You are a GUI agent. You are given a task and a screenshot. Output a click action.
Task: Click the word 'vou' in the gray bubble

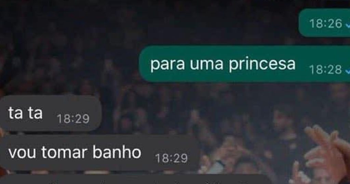pos(22,154)
